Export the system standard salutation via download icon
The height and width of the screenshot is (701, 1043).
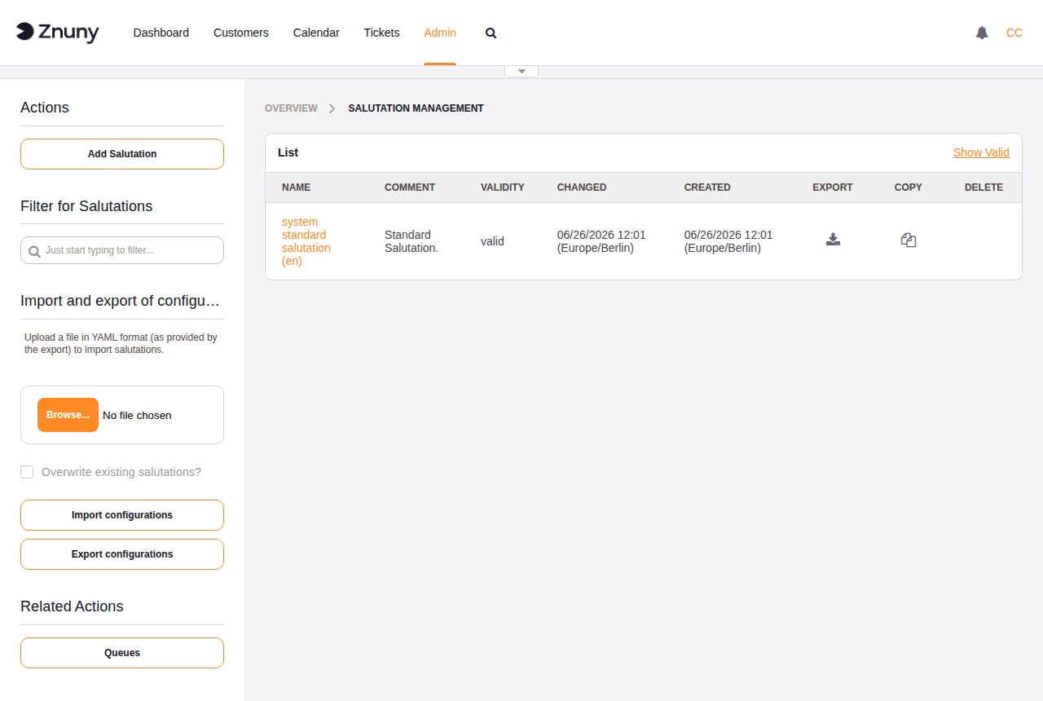click(x=833, y=240)
